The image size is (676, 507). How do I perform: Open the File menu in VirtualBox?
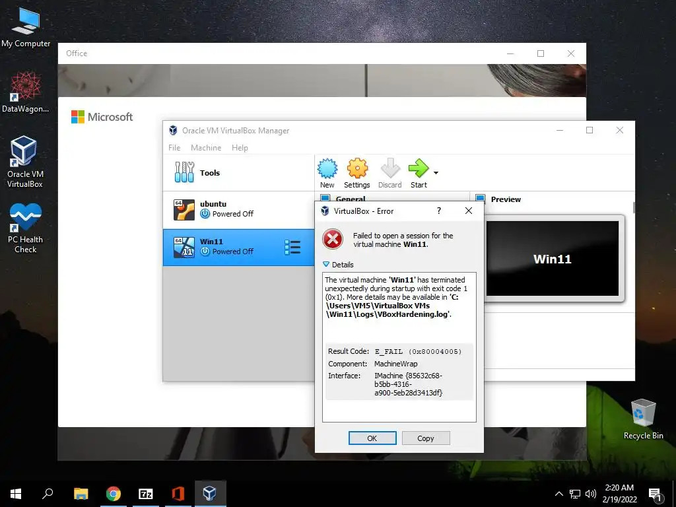point(174,147)
